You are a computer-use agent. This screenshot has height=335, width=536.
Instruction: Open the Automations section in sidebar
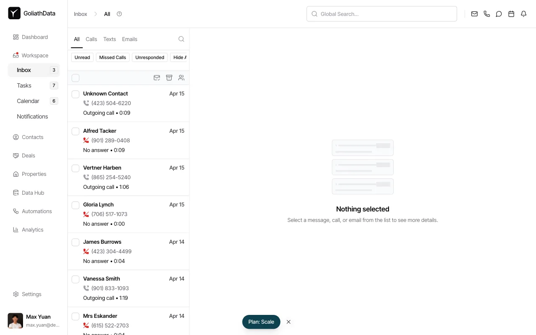point(36,211)
